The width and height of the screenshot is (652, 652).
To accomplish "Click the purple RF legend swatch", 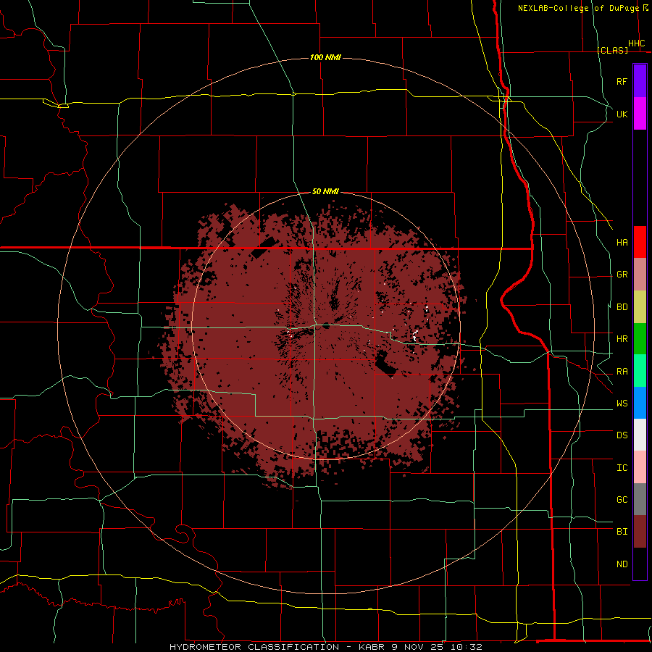I will [640, 81].
